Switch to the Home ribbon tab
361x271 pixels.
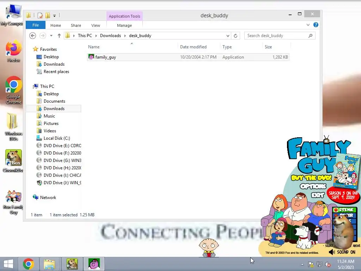click(56, 25)
